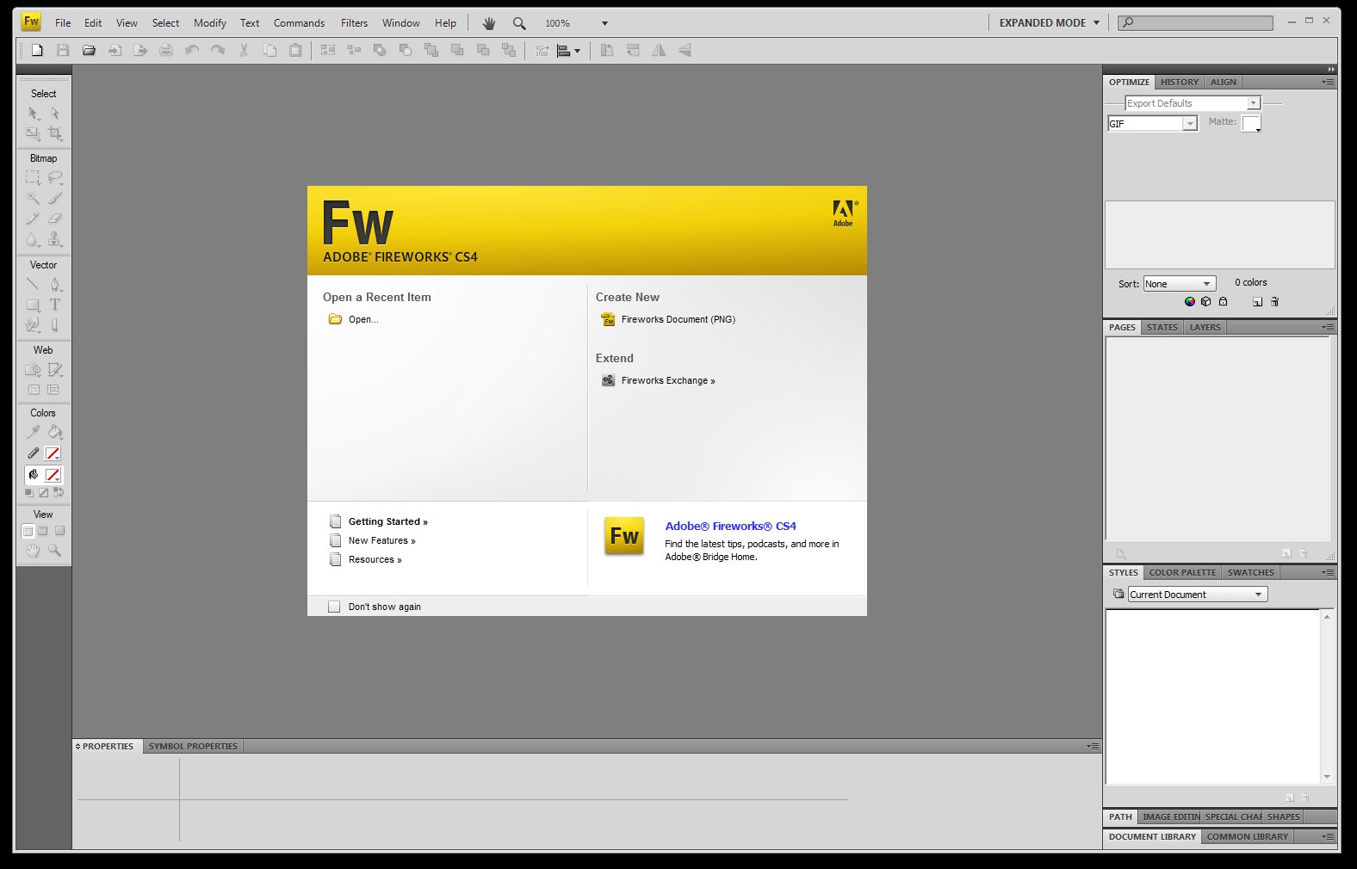1357x869 pixels.
Task: Select the Eyedropper tool
Action: [33, 432]
